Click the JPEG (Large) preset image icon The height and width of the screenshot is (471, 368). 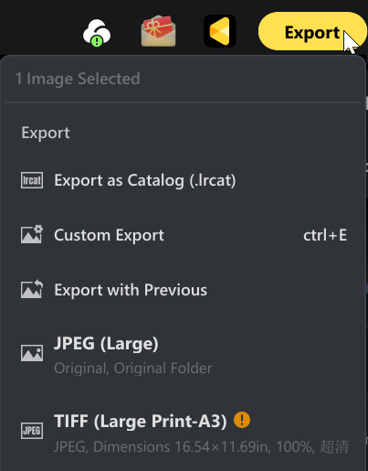click(32, 353)
